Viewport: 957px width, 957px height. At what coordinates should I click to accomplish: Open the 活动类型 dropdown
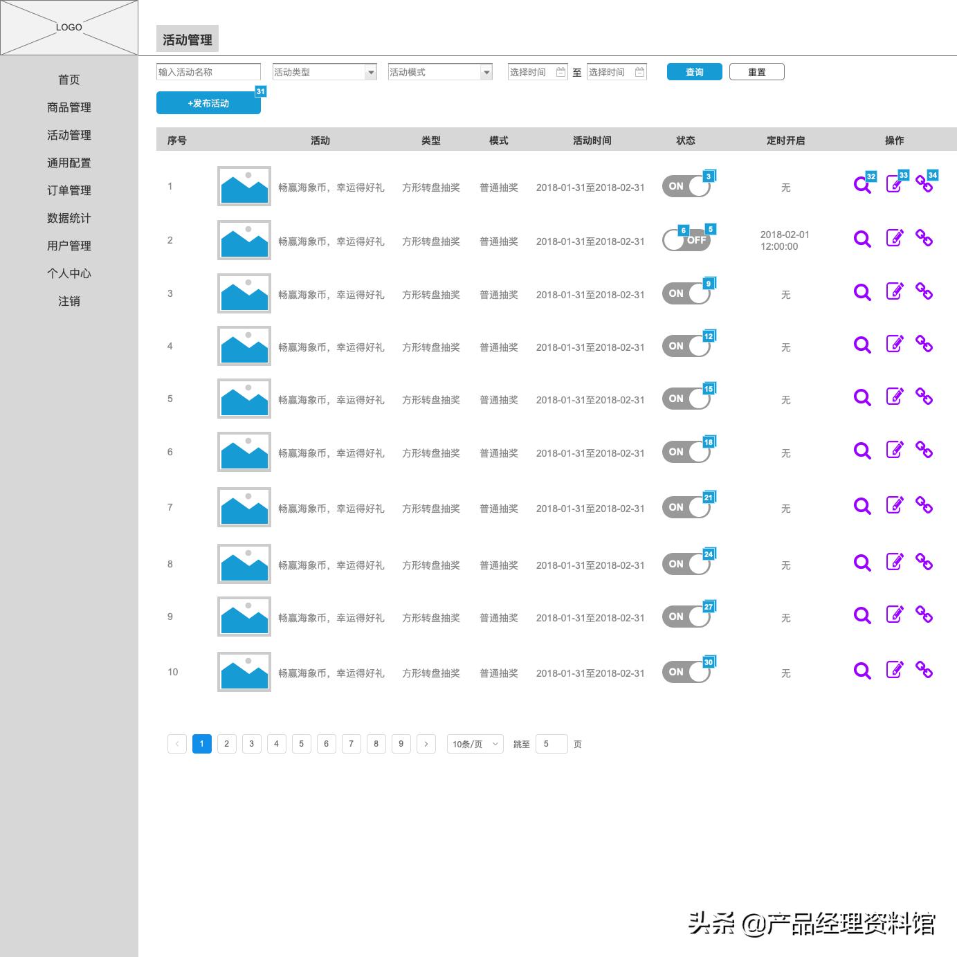coord(324,71)
